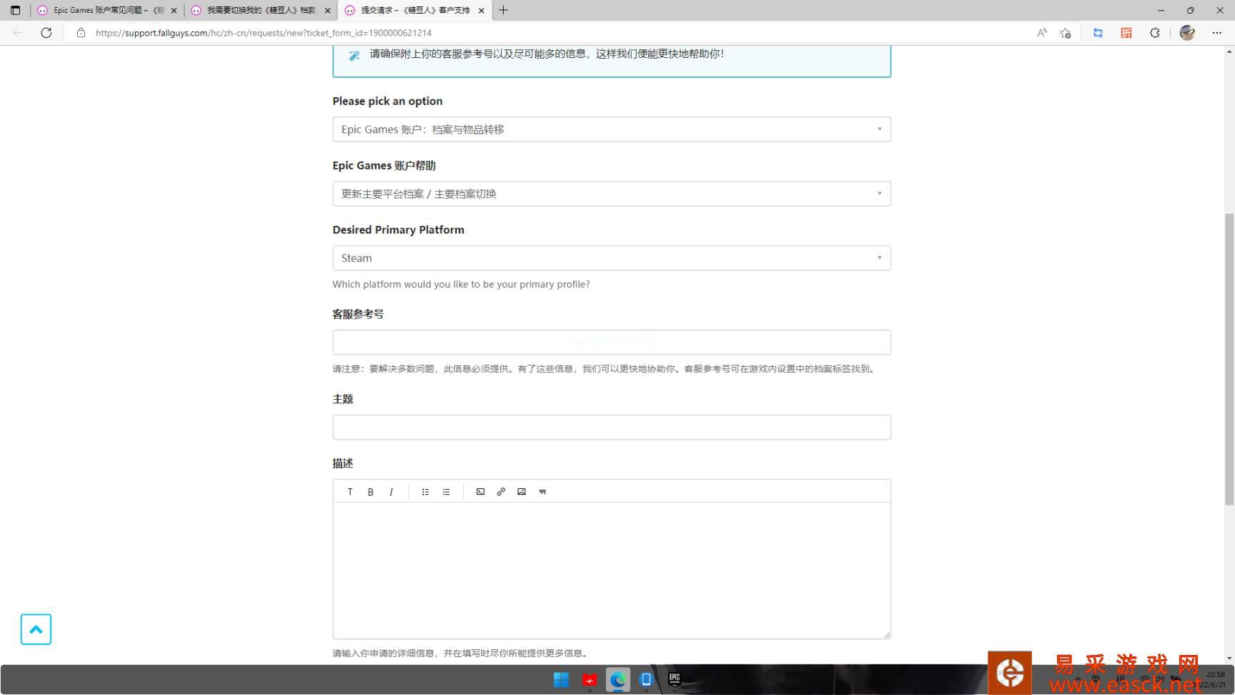Switch to the 我需要切换我的《糖豆人》档案 tab

pos(261,10)
